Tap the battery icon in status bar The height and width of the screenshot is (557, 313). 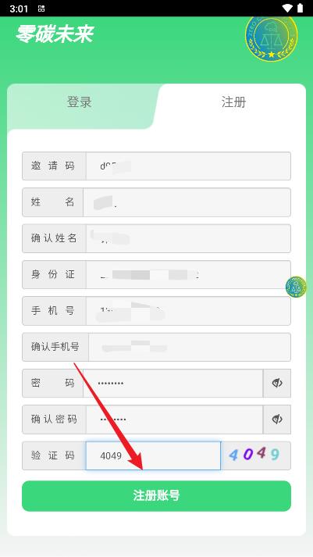click(301, 8)
